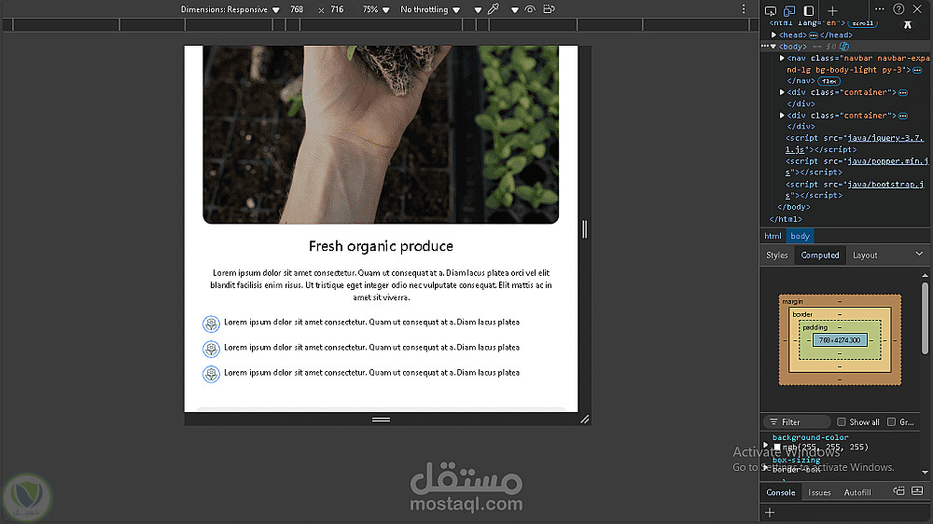The width and height of the screenshot is (933, 524).
Task: Click the second list bullet icon on page
Action: 211,349
